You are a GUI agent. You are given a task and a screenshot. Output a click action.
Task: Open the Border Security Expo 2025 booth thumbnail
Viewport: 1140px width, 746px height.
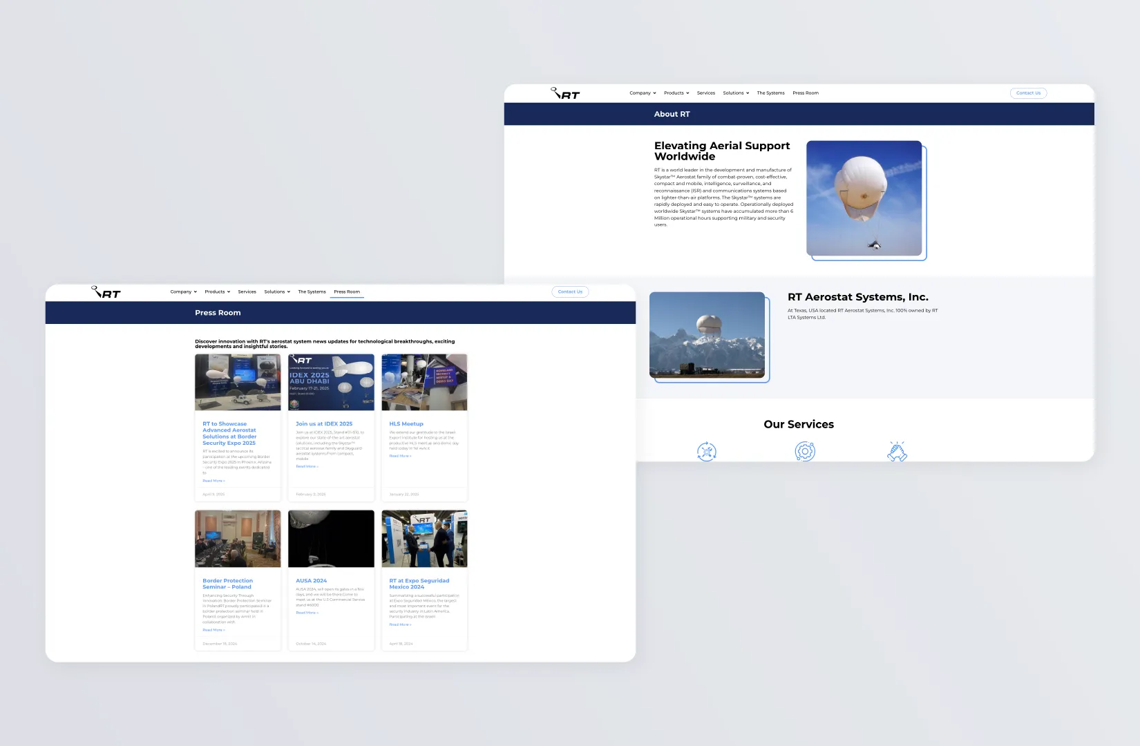[238, 382]
